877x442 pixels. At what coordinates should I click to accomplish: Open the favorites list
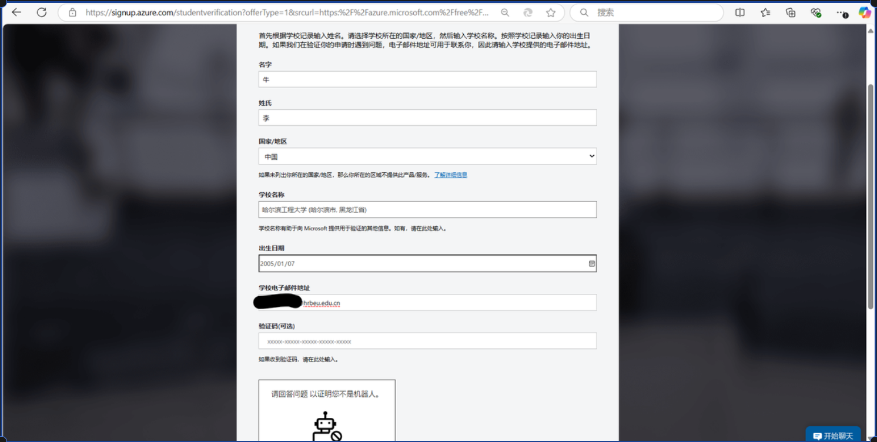click(765, 12)
